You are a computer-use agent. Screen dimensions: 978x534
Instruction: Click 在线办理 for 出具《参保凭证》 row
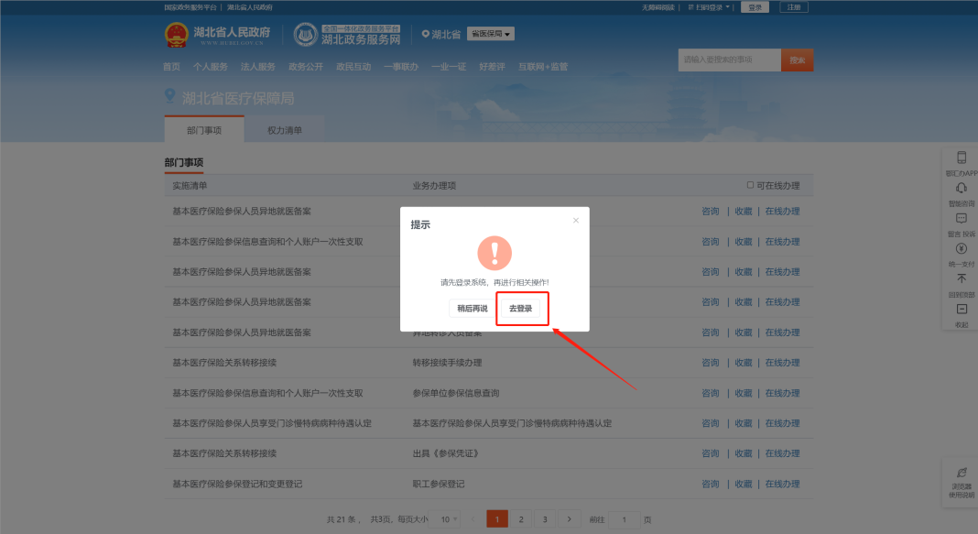click(782, 453)
